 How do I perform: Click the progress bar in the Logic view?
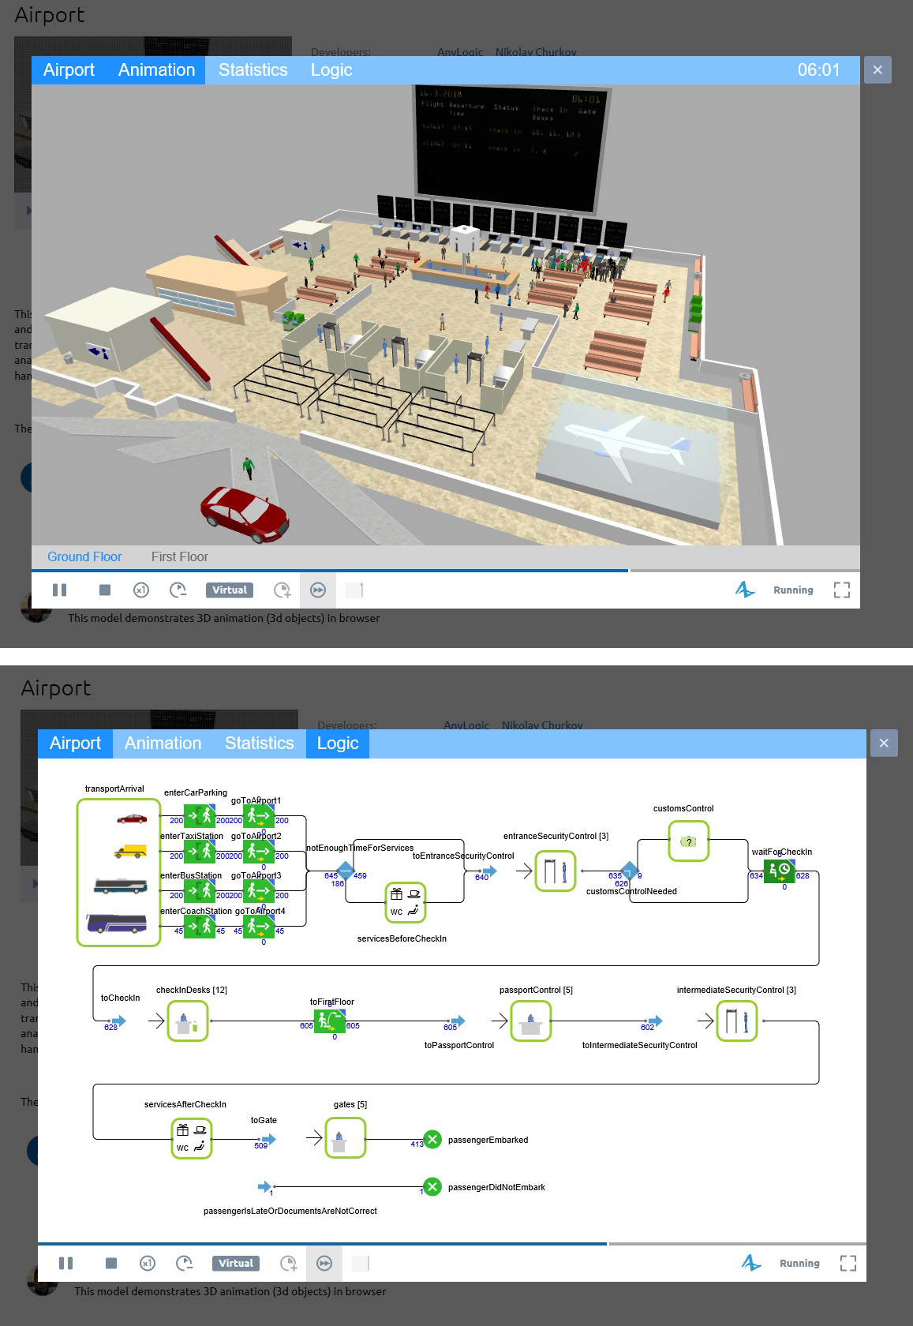(x=451, y=1244)
